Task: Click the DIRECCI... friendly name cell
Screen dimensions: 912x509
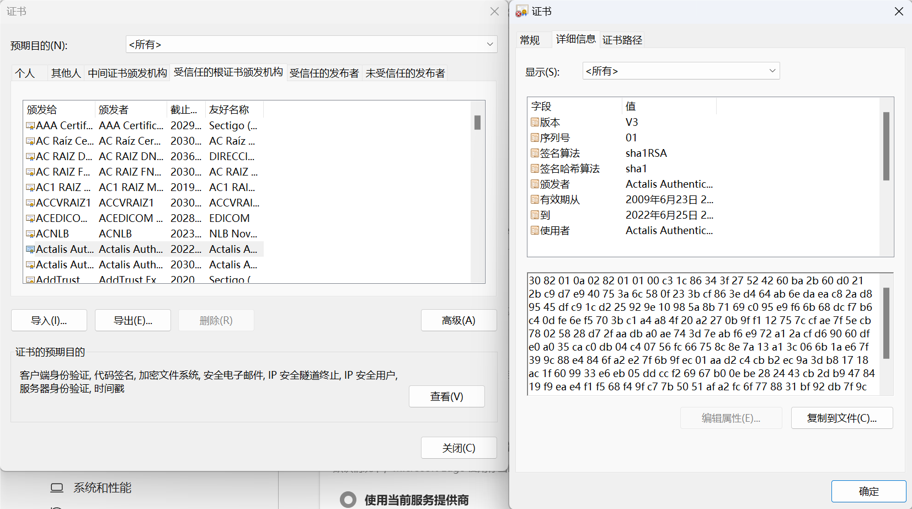Action: 232,157
